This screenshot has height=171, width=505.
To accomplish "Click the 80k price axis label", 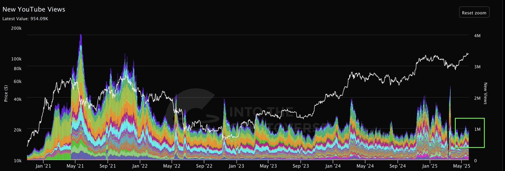I will click(x=19, y=68).
